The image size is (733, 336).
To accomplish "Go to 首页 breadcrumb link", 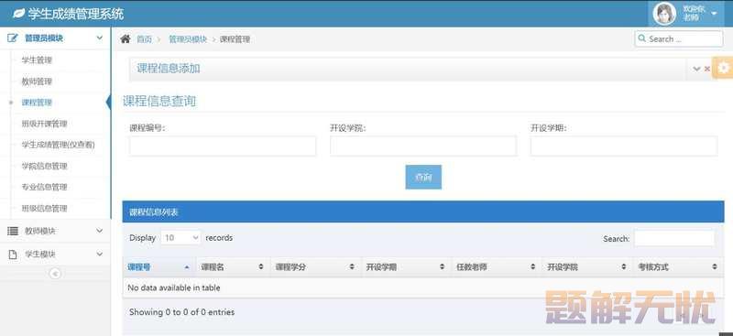I will [x=144, y=39].
